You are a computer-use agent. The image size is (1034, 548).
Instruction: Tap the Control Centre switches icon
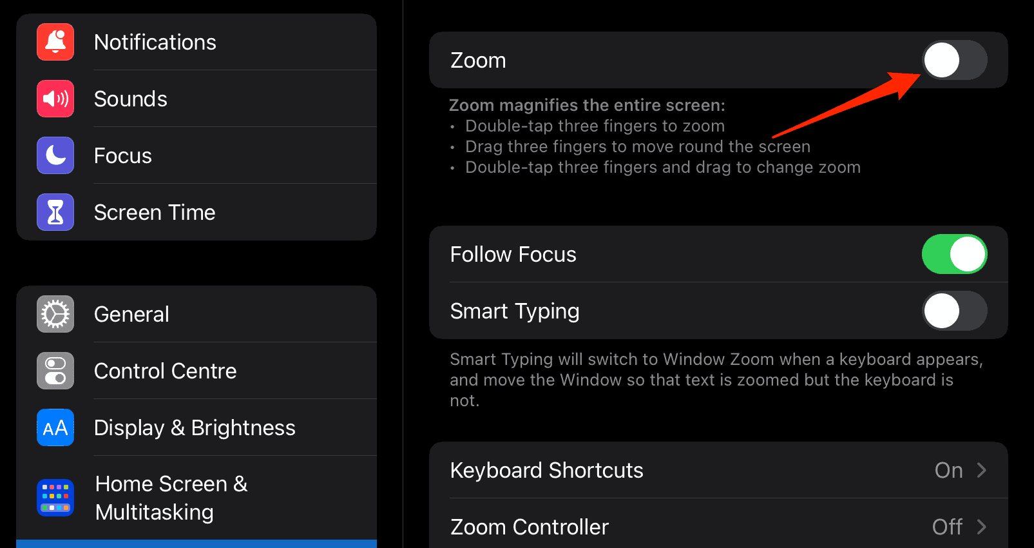click(x=55, y=371)
